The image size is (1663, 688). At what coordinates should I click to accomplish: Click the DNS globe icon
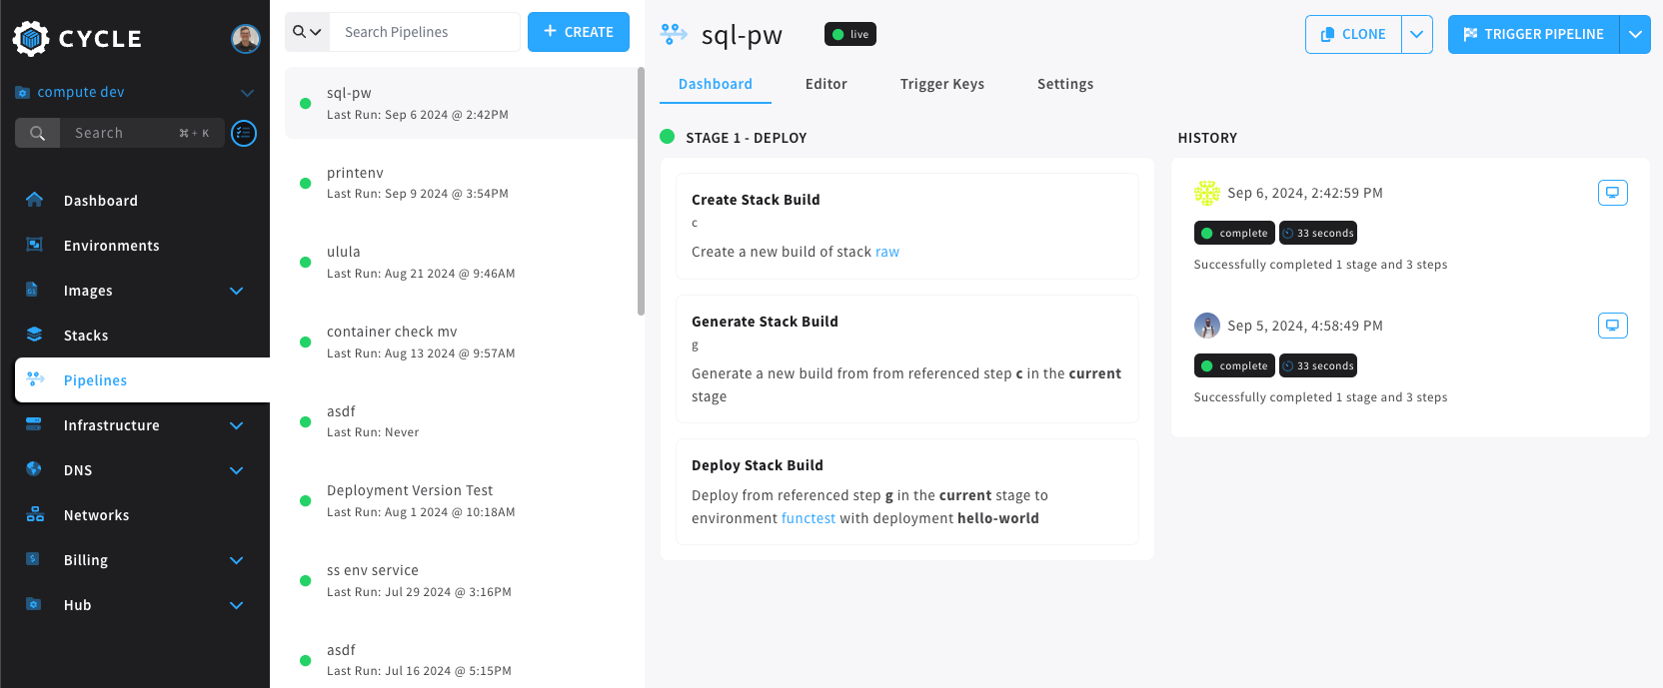pyautogui.click(x=34, y=469)
